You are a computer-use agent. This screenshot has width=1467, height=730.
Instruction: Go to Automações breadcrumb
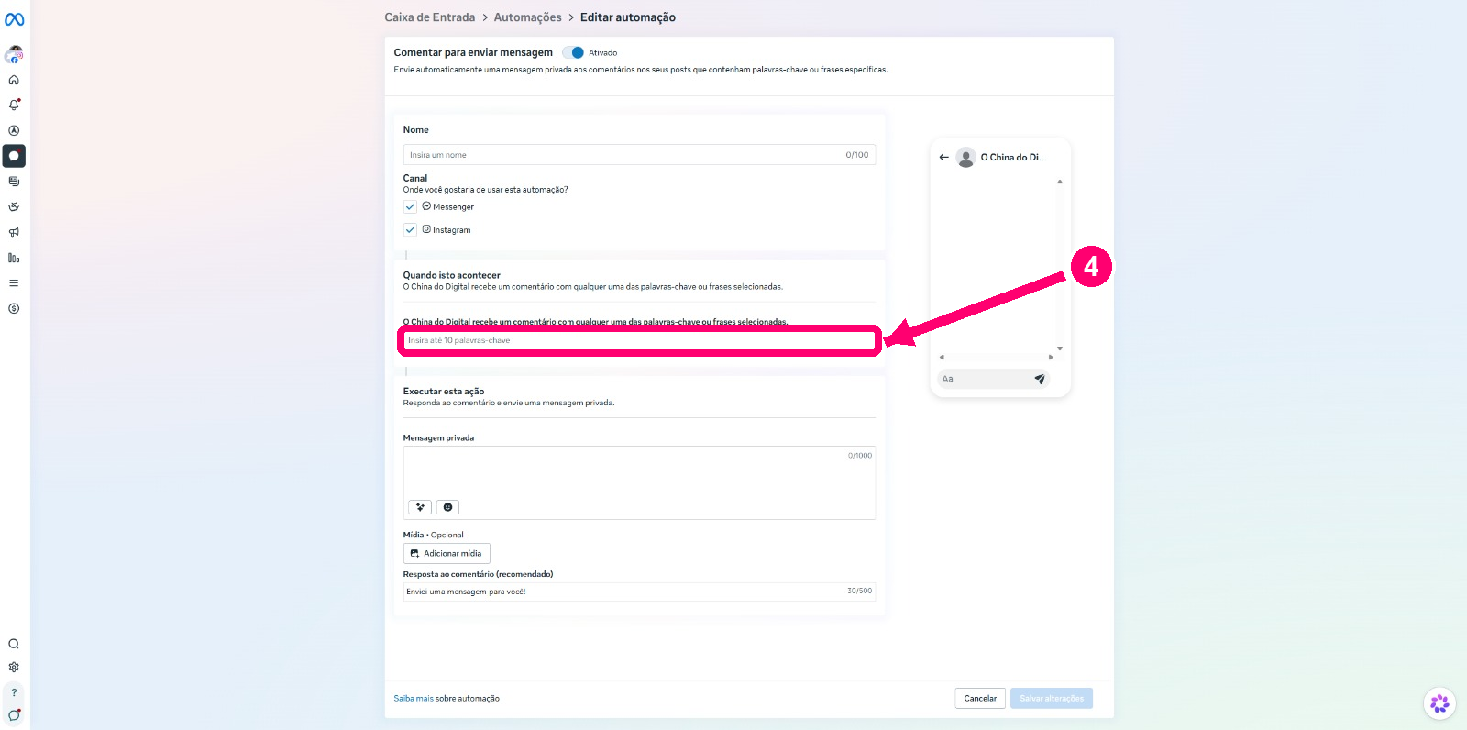pyautogui.click(x=527, y=17)
